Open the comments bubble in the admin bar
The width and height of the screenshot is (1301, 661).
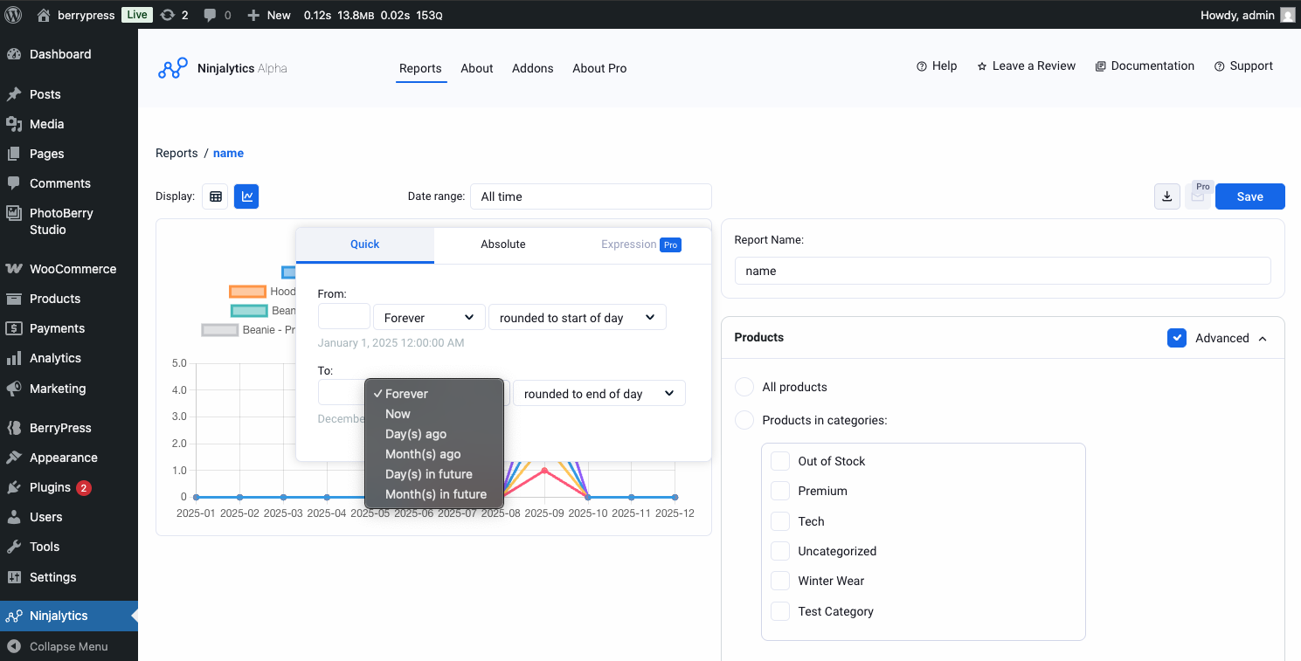(211, 14)
